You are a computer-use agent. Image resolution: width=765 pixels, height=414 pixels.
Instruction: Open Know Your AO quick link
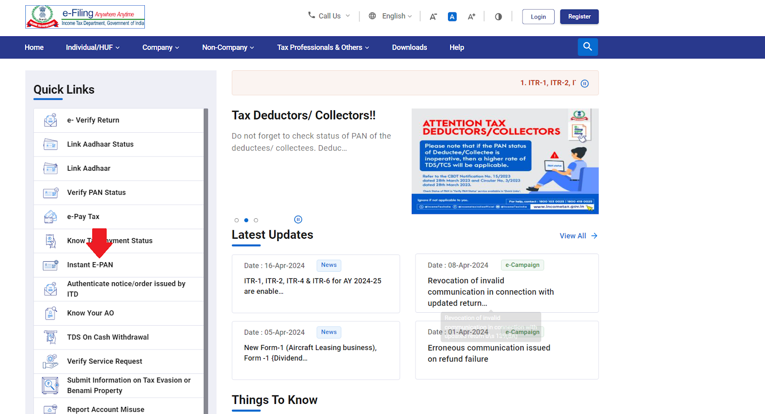click(x=119, y=313)
